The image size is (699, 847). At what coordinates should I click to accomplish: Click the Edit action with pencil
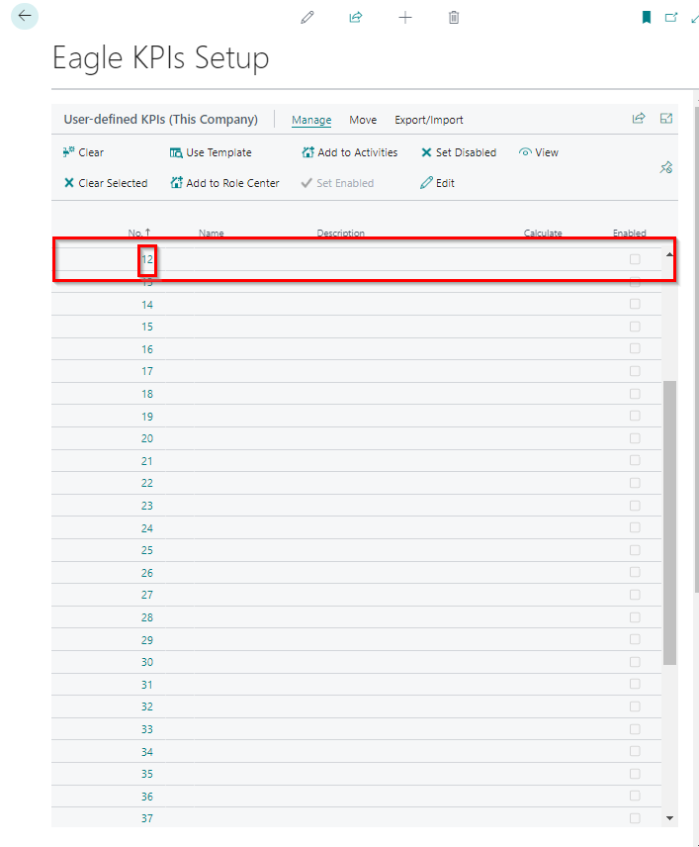pyautogui.click(x=437, y=183)
